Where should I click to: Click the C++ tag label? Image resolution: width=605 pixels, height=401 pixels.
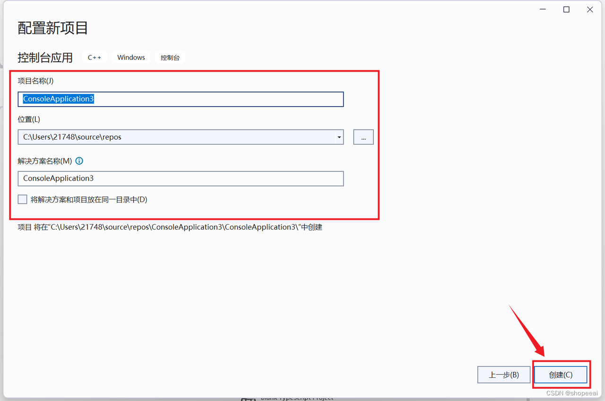coord(95,58)
